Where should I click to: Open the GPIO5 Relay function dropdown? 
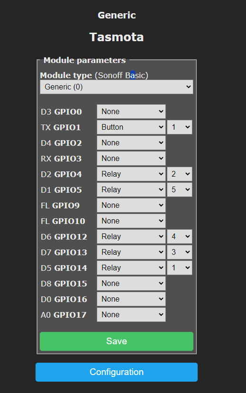tap(131, 190)
